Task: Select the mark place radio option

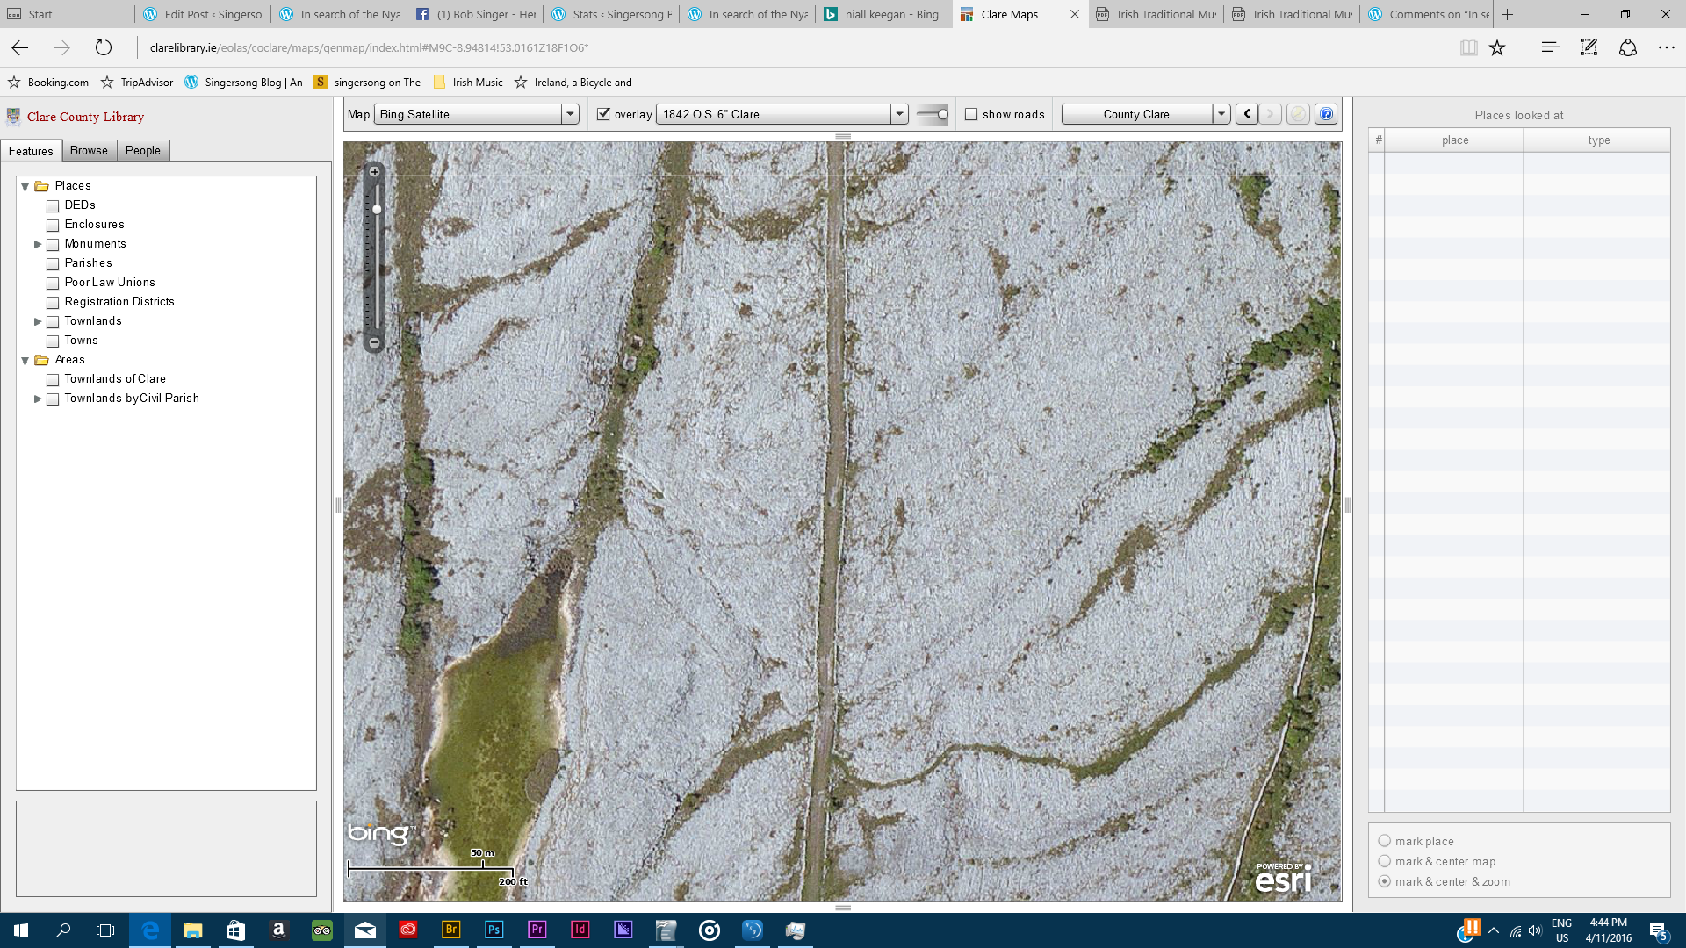Action: (x=1385, y=841)
